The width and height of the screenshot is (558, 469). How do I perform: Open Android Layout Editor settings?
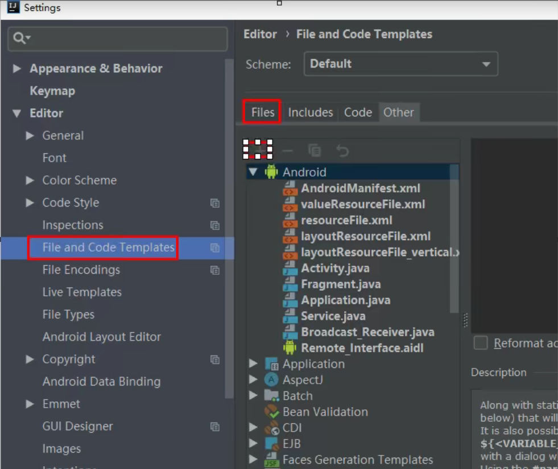[x=102, y=337]
